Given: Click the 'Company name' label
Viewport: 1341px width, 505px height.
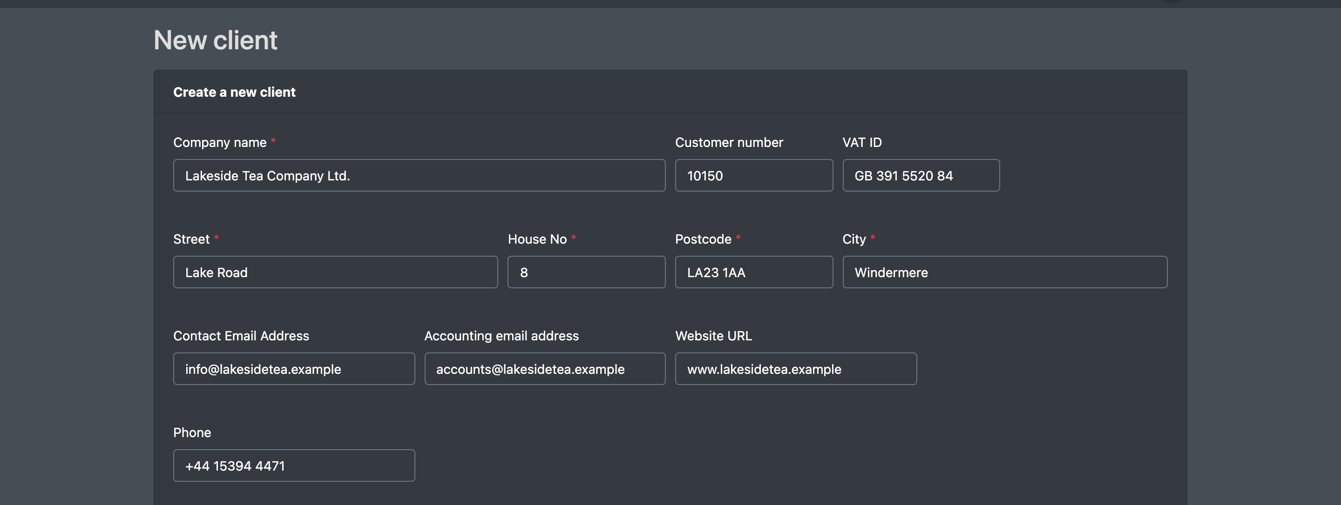Looking at the screenshot, I should (x=220, y=142).
